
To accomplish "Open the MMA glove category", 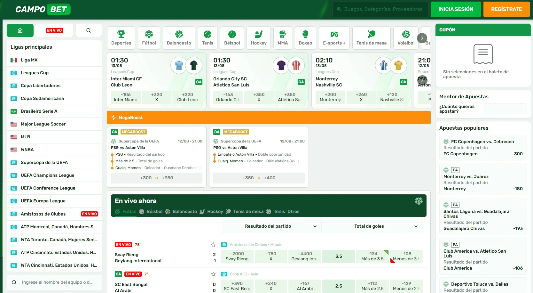I will [x=283, y=38].
